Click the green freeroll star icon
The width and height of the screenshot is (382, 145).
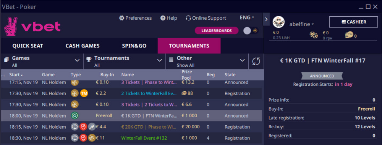(x=74, y=116)
